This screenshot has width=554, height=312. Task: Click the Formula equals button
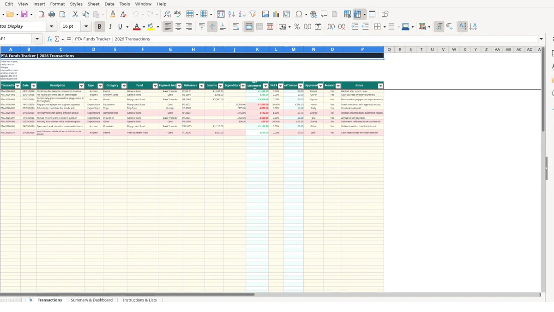click(x=69, y=39)
